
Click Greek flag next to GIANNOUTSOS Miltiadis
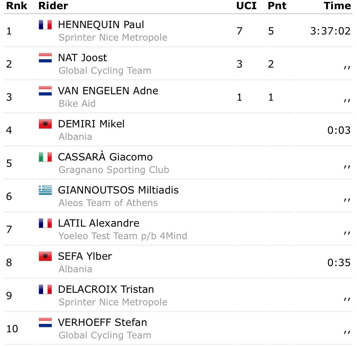(x=45, y=190)
